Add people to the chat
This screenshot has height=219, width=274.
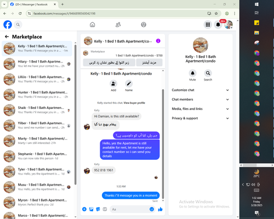click(x=113, y=84)
